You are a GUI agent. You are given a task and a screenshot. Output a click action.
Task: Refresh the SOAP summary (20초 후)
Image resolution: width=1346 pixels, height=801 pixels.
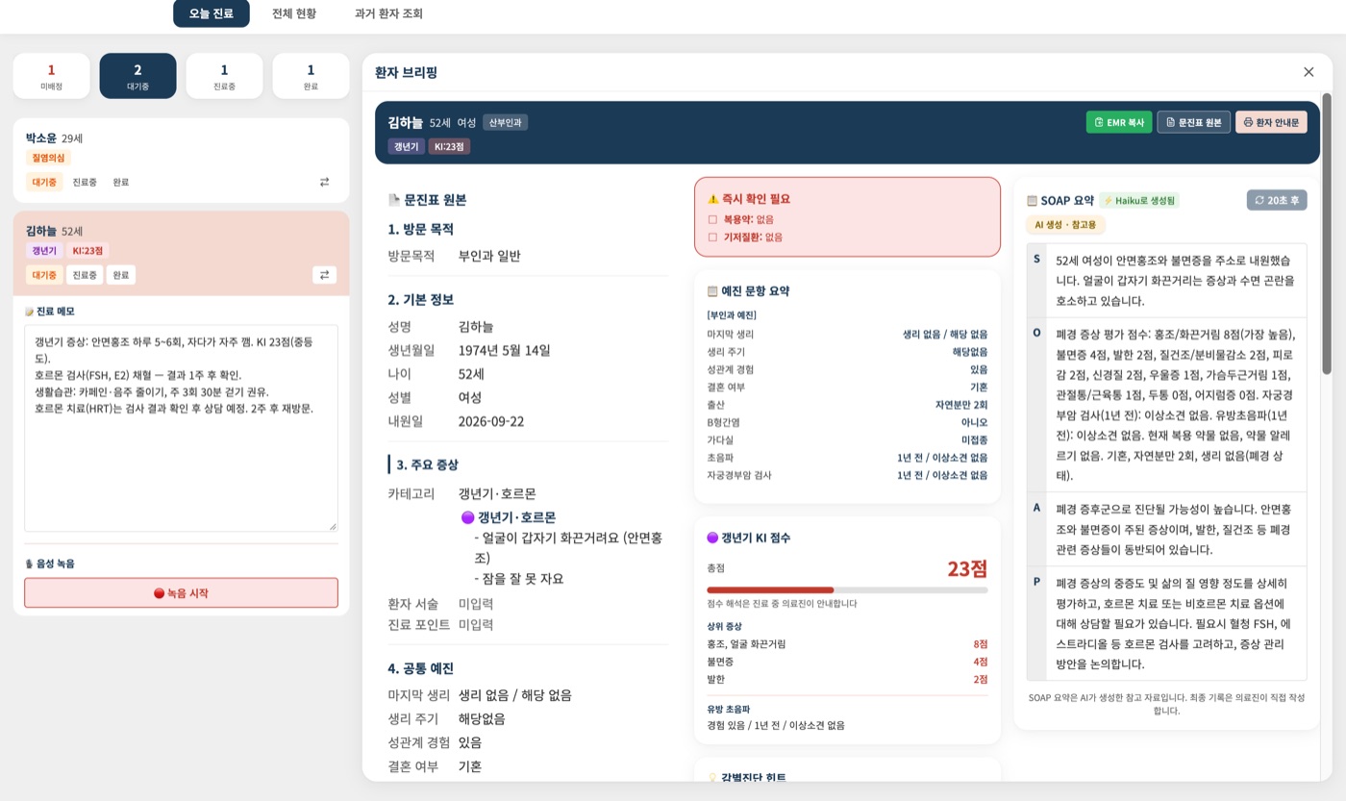[x=1277, y=200]
